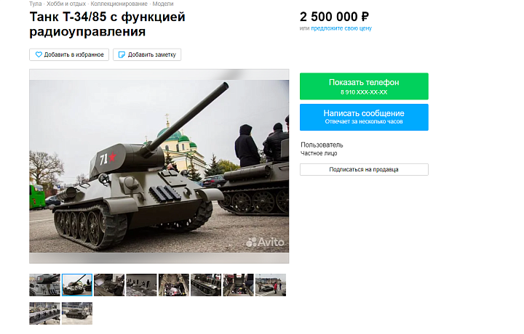
Task: Select last thumbnail in second row
Action: click(77, 314)
